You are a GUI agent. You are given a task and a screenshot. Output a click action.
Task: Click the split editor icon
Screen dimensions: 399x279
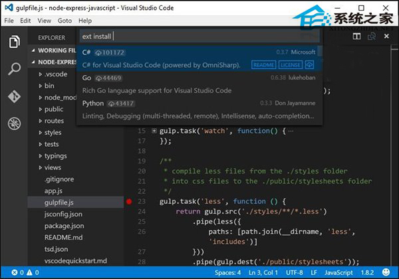(356, 37)
